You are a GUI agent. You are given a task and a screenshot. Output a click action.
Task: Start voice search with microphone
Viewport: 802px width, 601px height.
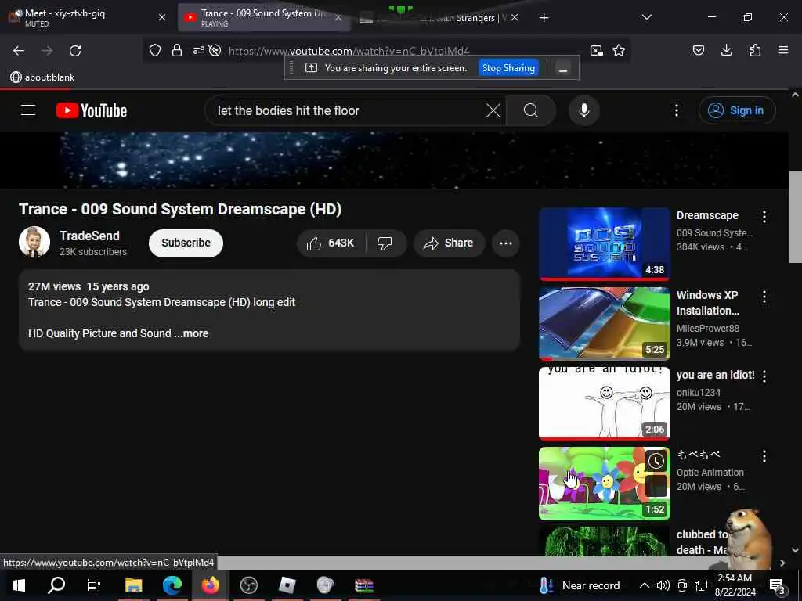tap(584, 110)
